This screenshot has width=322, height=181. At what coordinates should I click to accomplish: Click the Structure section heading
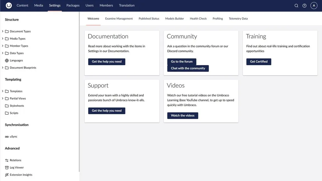(12, 20)
